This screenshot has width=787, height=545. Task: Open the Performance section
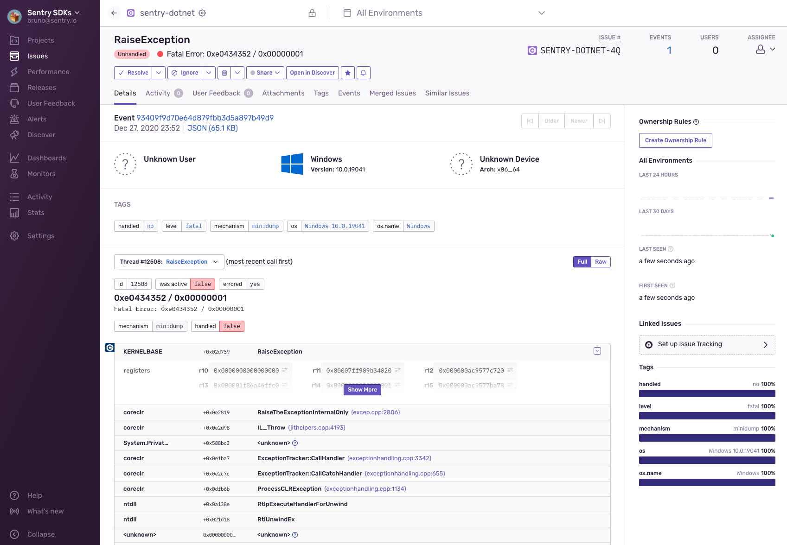click(48, 72)
